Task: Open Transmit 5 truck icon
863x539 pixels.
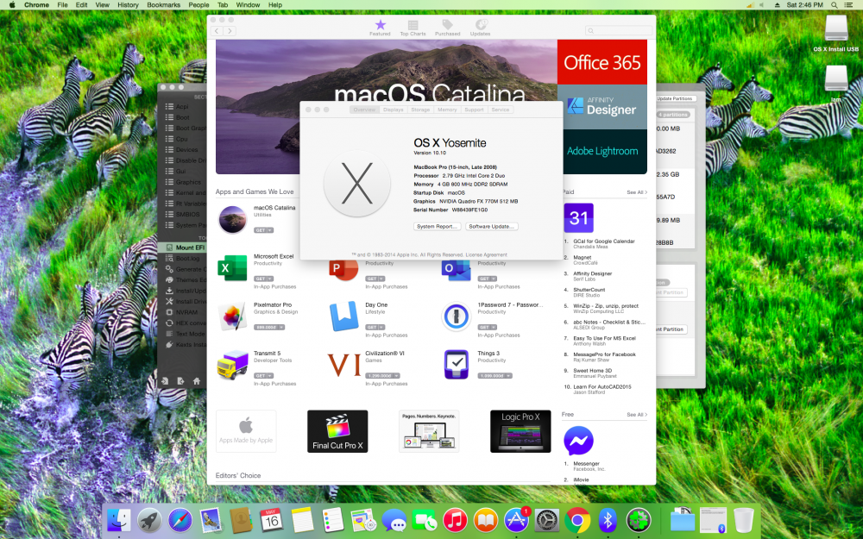Action: click(232, 365)
